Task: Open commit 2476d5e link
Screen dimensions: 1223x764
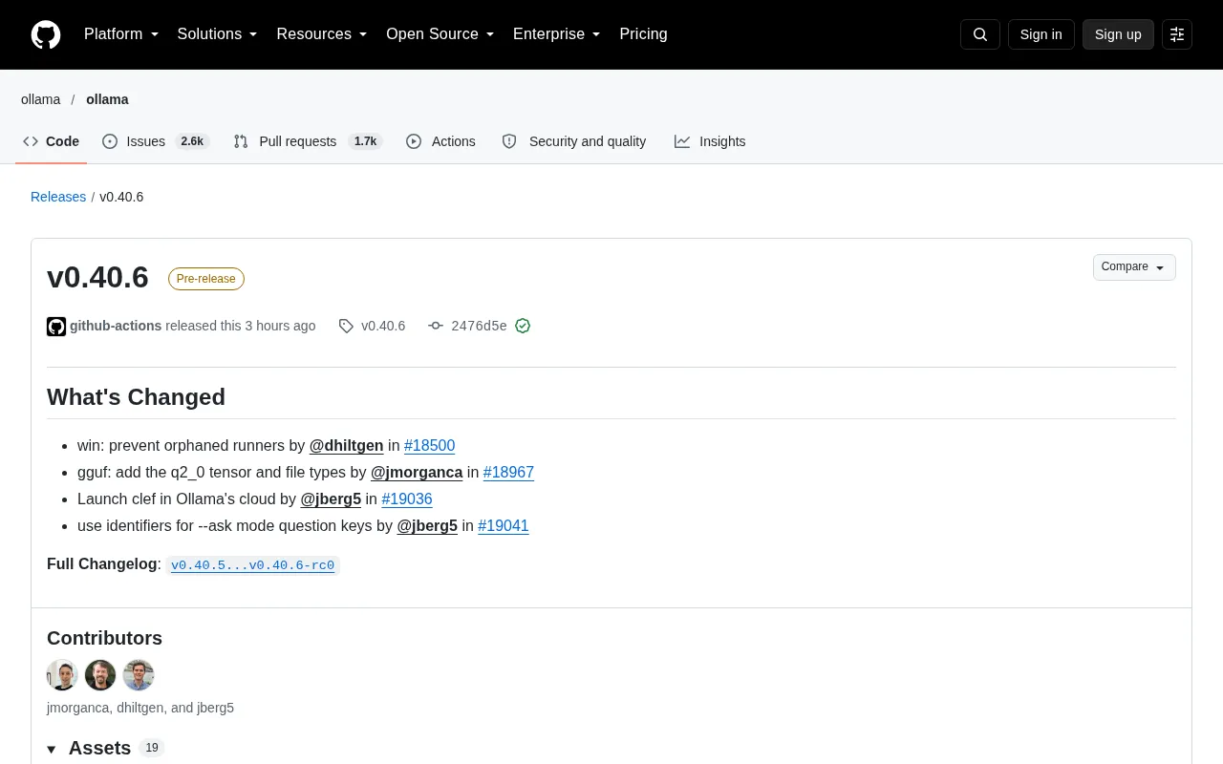Action: tap(479, 326)
